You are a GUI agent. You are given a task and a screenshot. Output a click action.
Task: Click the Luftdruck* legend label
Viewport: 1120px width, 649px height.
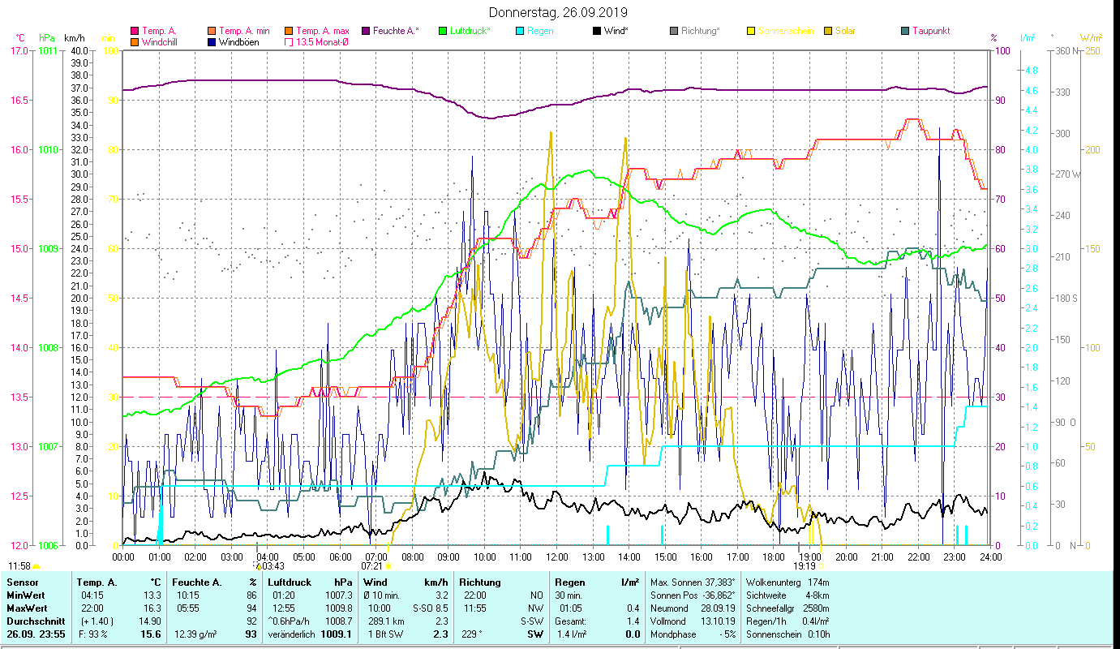(x=470, y=31)
